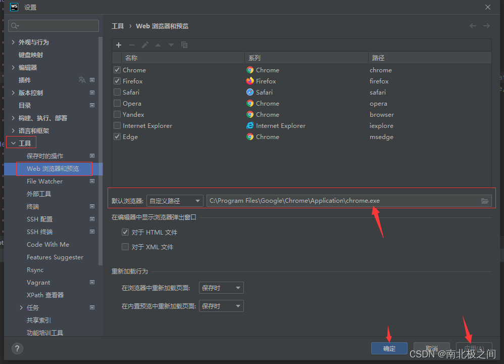Add a new browser with plus icon
This screenshot has width=504, height=364.
tap(119, 45)
